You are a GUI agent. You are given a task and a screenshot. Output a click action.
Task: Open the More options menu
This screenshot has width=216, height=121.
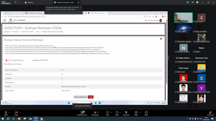[x=146, y=113]
